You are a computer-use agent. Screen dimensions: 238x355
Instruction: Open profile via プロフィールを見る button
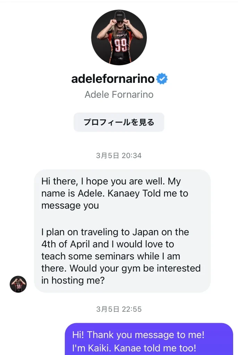pyautogui.click(x=119, y=122)
